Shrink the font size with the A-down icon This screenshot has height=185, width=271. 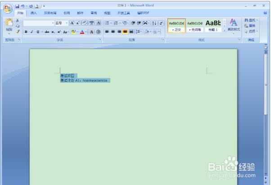[x=78, y=23]
